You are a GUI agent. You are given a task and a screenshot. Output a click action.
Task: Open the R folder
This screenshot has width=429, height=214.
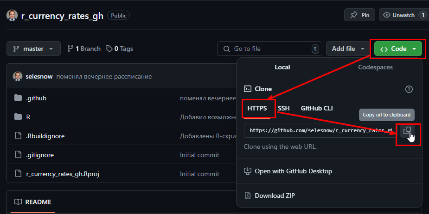(x=28, y=117)
